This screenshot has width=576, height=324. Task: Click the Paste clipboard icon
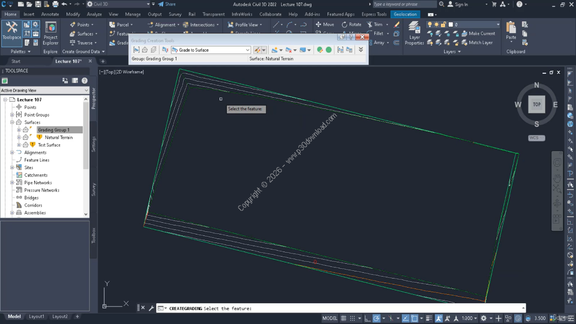tap(511, 31)
